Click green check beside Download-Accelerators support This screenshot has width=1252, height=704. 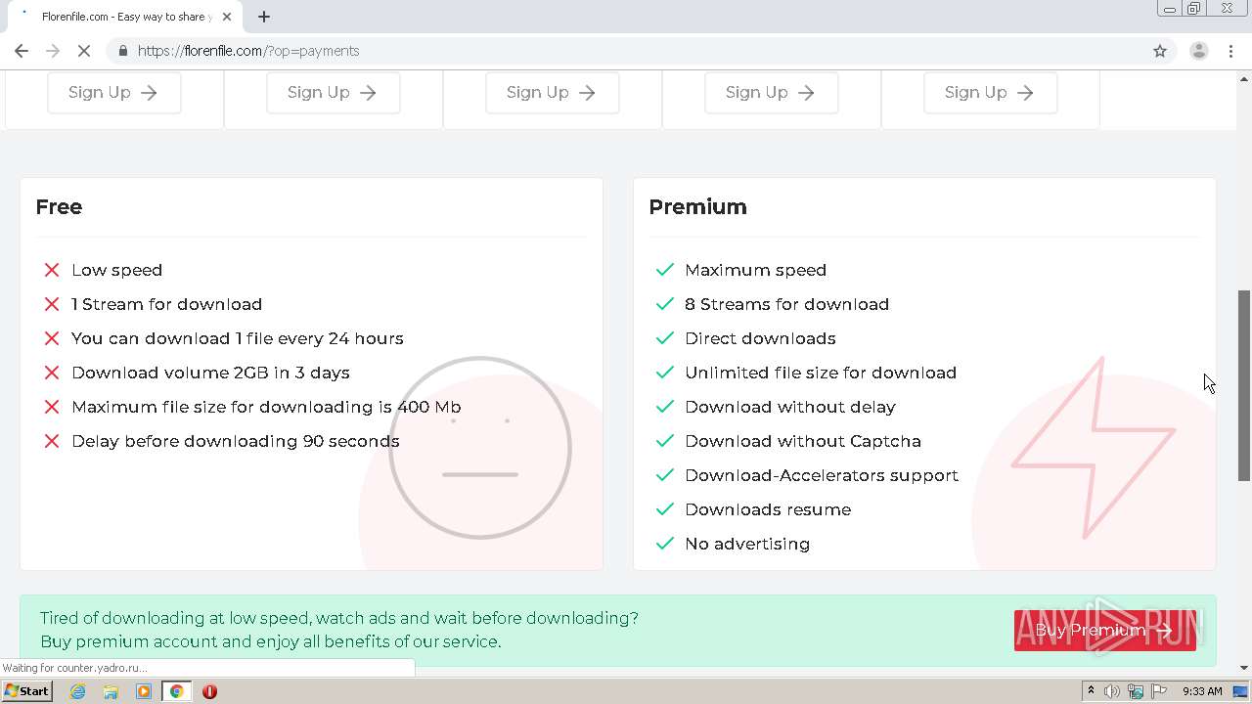(x=665, y=475)
